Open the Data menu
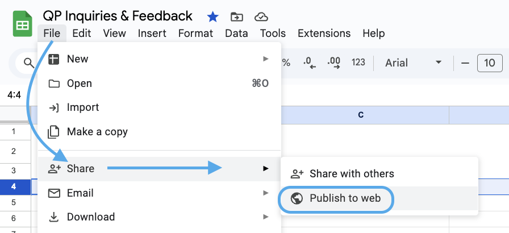This screenshot has width=509, height=233. [x=236, y=34]
